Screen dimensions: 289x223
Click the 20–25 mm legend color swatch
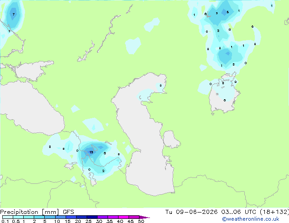(x=81, y=217)
